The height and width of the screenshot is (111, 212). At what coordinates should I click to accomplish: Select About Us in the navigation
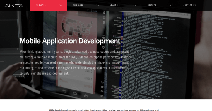click(x=115, y=6)
